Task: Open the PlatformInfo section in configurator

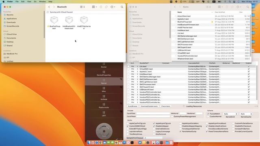Action: [104, 106]
